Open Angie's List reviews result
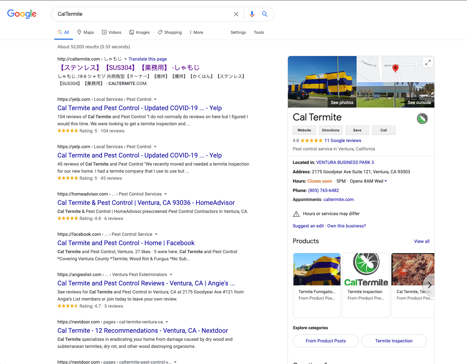This screenshot has width=467, height=364. click(x=146, y=283)
